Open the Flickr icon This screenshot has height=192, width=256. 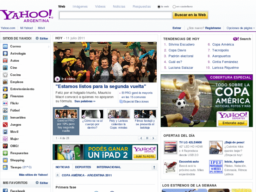click(5, 103)
